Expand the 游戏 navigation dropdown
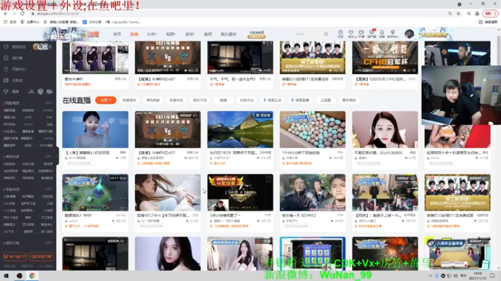501x281 pixels. pos(190,34)
